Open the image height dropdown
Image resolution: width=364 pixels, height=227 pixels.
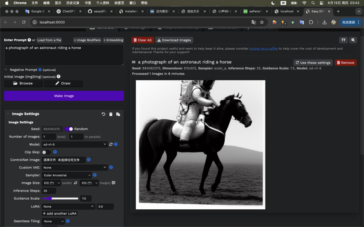[89, 183]
